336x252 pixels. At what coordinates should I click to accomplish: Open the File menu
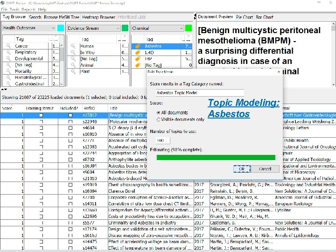[x=4, y=9]
